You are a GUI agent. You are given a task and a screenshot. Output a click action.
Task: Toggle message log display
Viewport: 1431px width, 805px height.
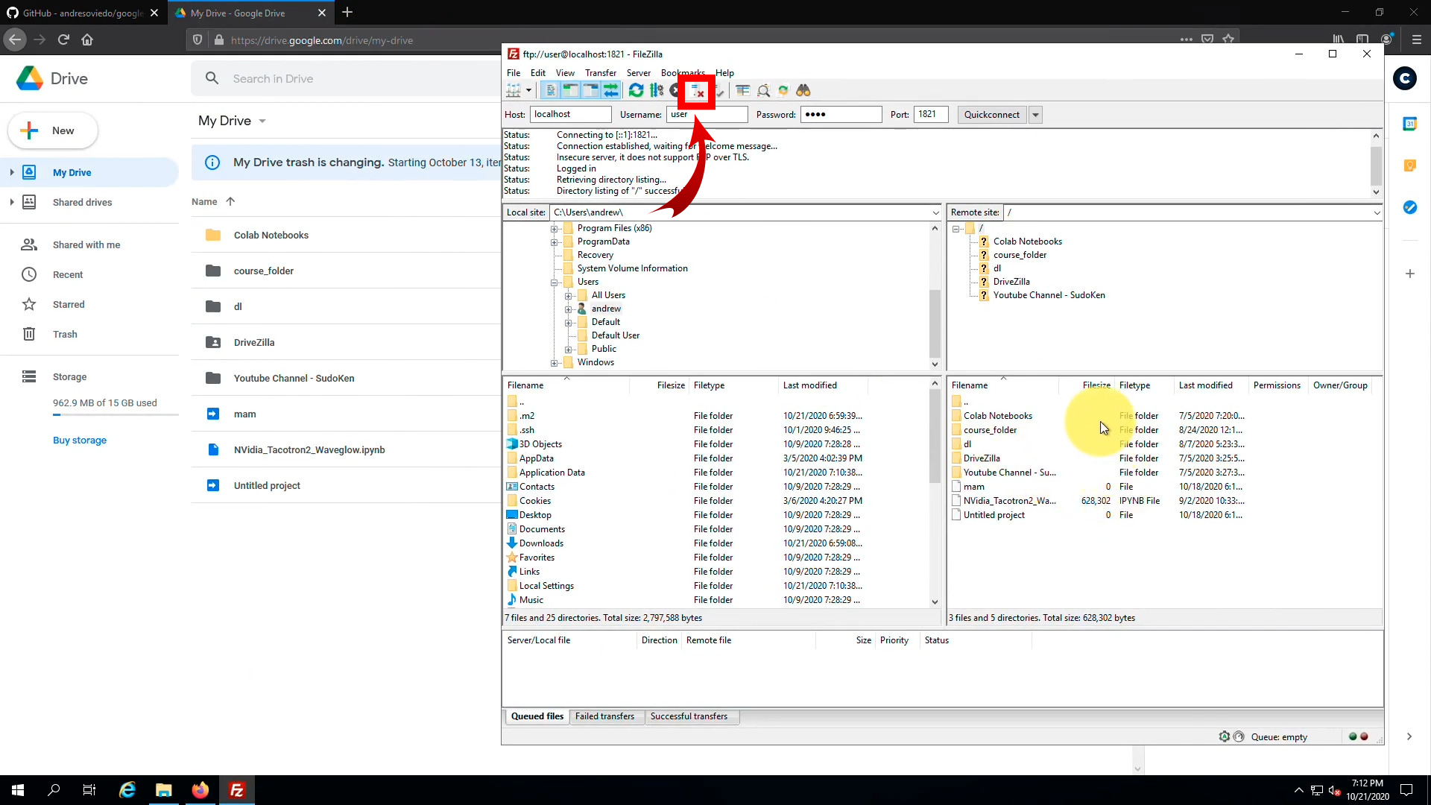coord(550,90)
